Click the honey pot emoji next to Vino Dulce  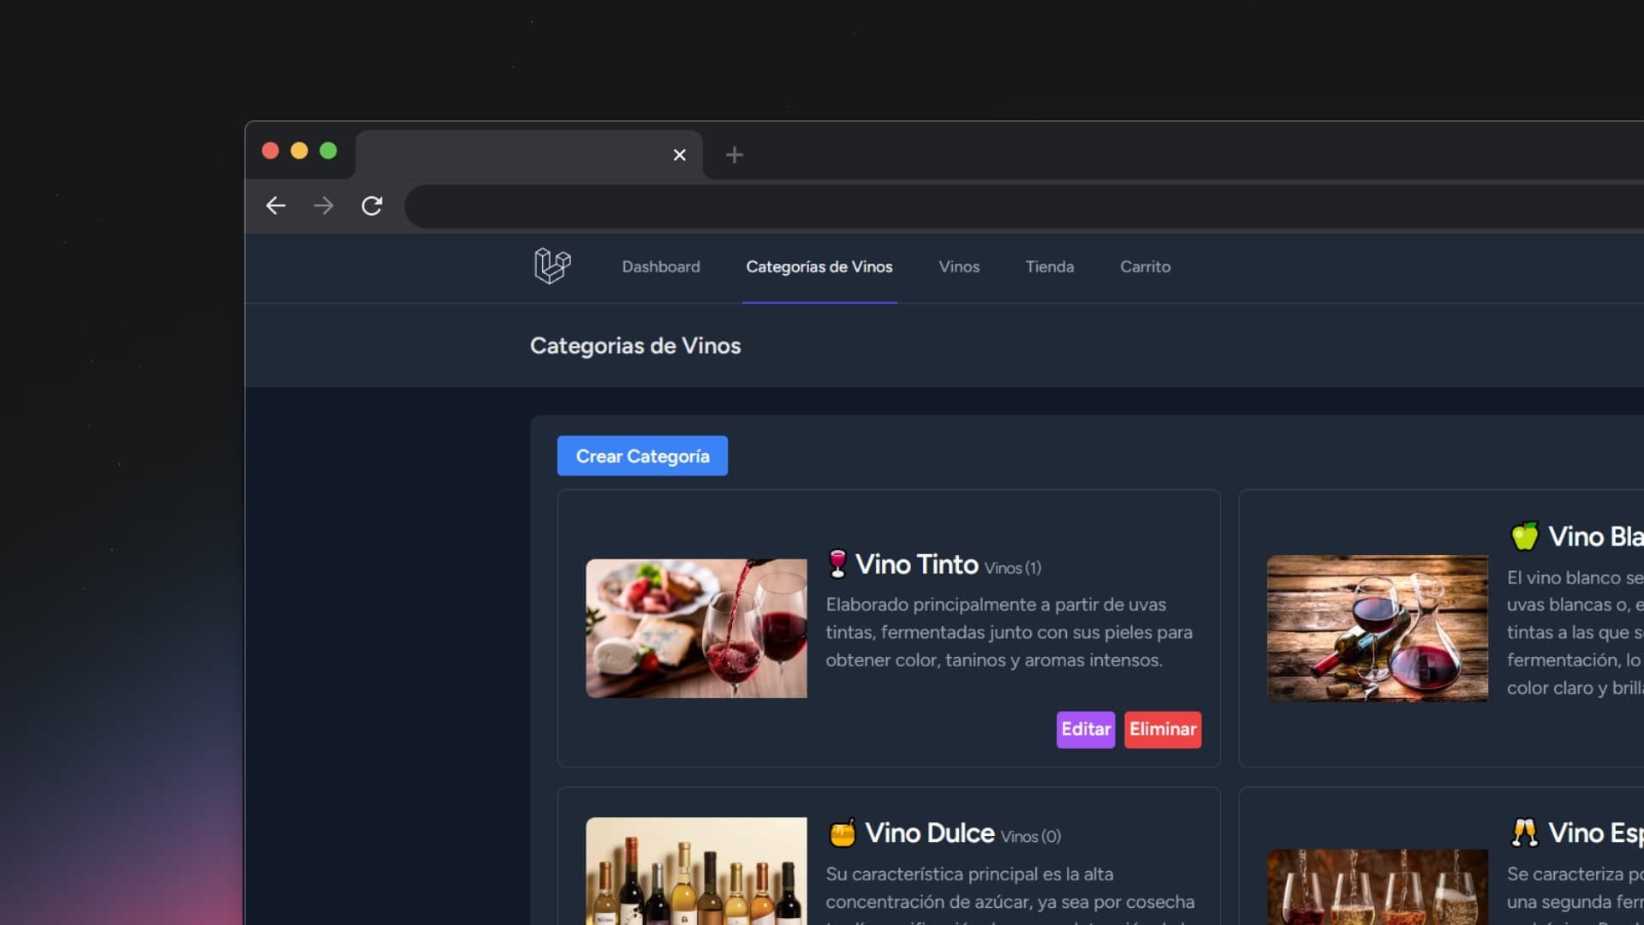(843, 833)
